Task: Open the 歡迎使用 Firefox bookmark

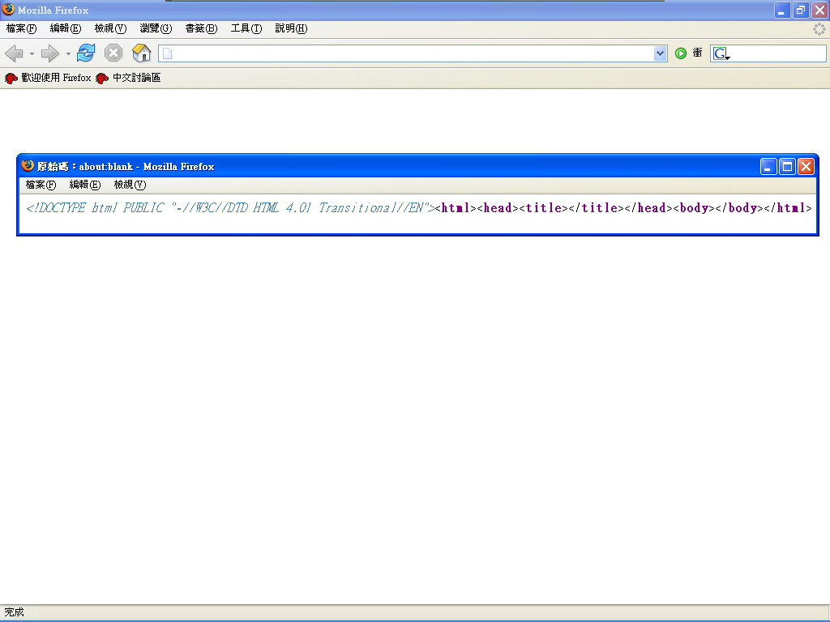Action: click(x=48, y=79)
